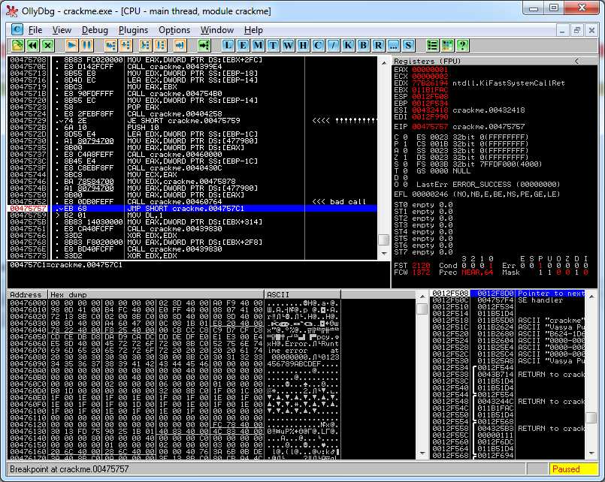Select the SE handler stack row

[507, 300]
